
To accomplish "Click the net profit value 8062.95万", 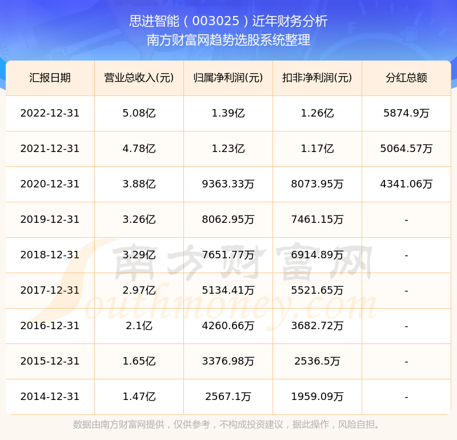I will pos(228,219).
